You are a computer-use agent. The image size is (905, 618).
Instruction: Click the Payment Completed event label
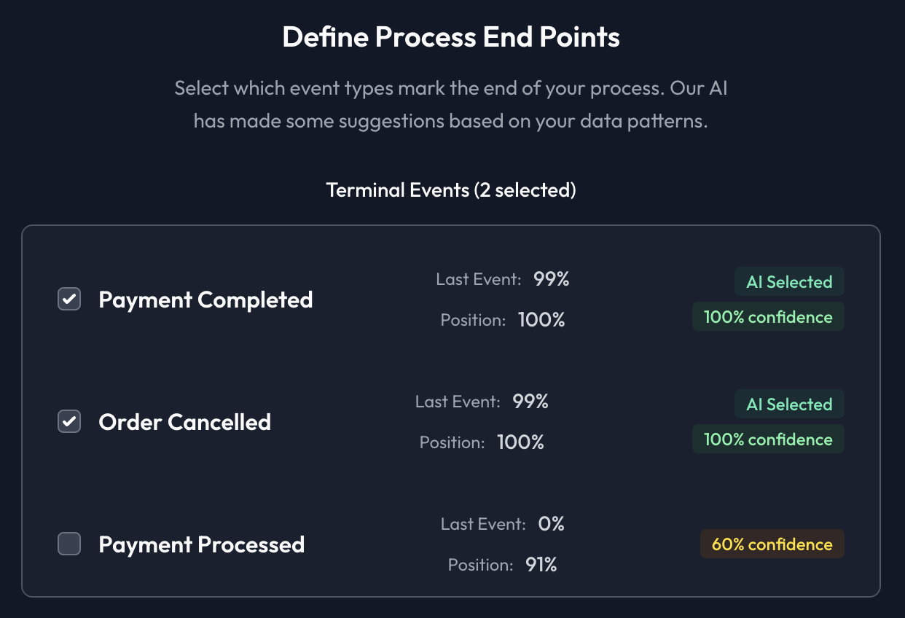coord(205,300)
